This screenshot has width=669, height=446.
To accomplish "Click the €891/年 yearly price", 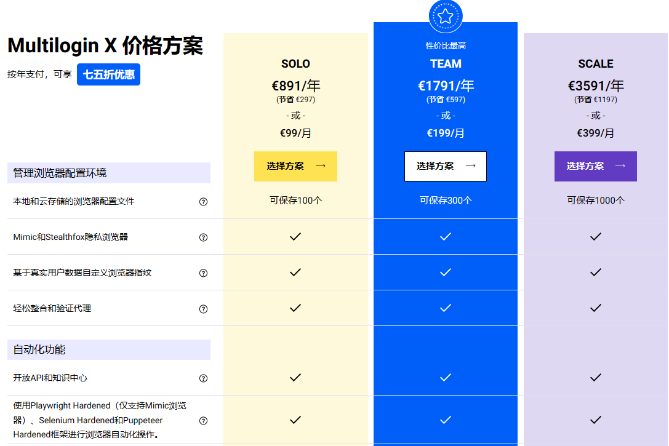I will [295, 86].
